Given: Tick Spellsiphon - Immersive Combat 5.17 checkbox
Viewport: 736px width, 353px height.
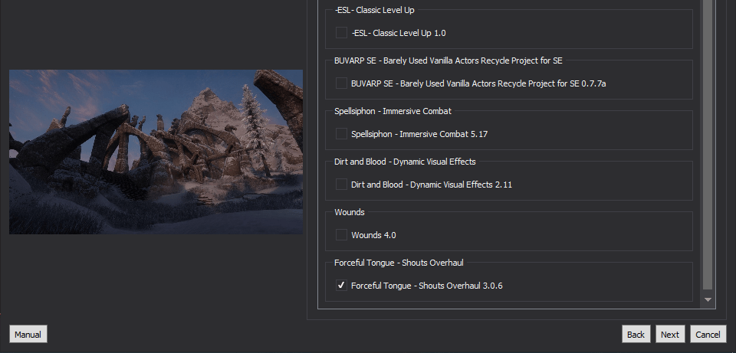Looking at the screenshot, I should click(x=341, y=134).
